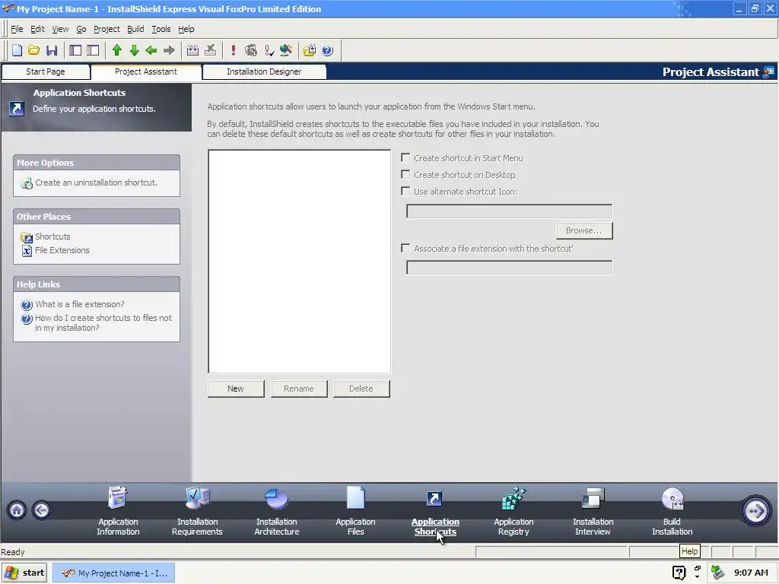Save the project with the floppy disk icon
This screenshot has height=584, width=779.
click(52, 50)
